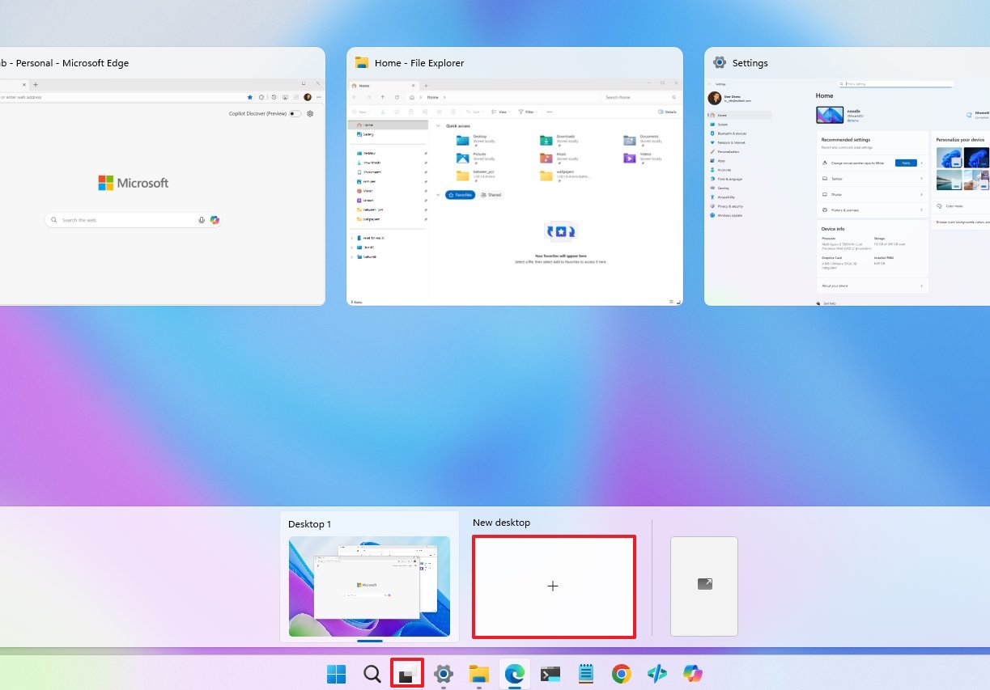
Task: Launch Microsoft Edge from the taskbar
Action: [x=514, y=672]
